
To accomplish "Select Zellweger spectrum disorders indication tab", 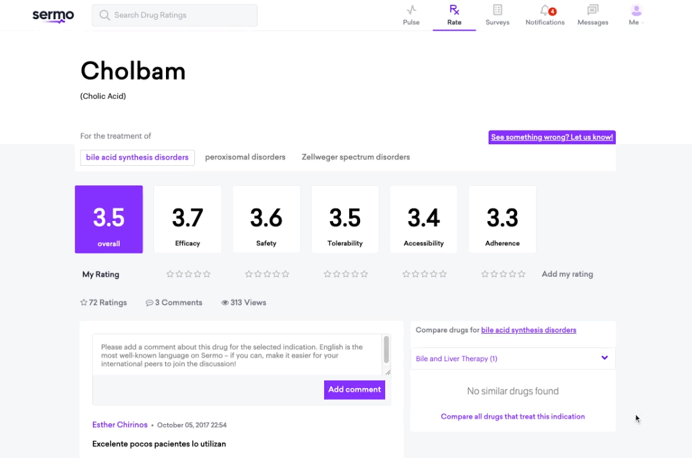I will [356, 157].
